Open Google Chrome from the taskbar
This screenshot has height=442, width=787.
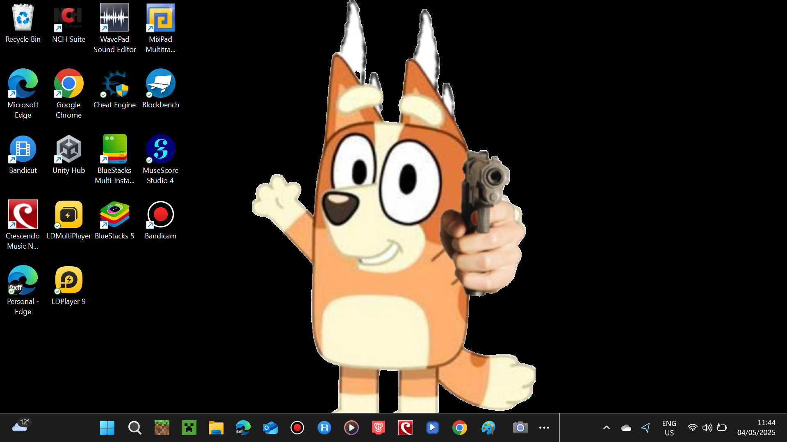click(x=460, y=428)
